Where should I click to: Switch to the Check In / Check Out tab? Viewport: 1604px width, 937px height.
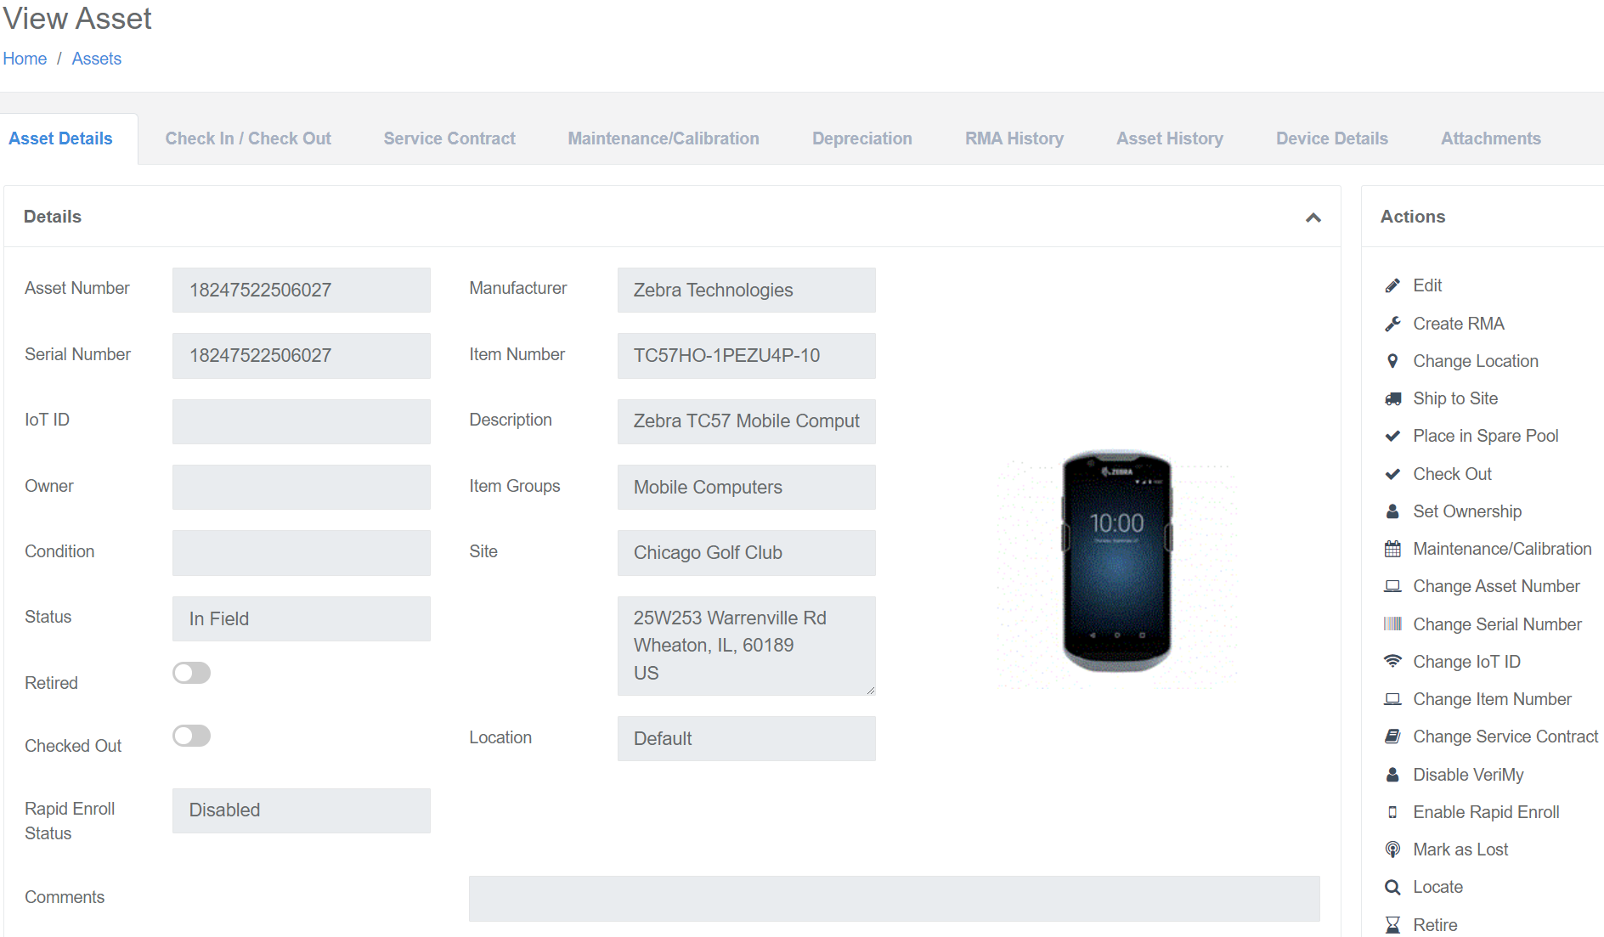click(x=248, y=138)
